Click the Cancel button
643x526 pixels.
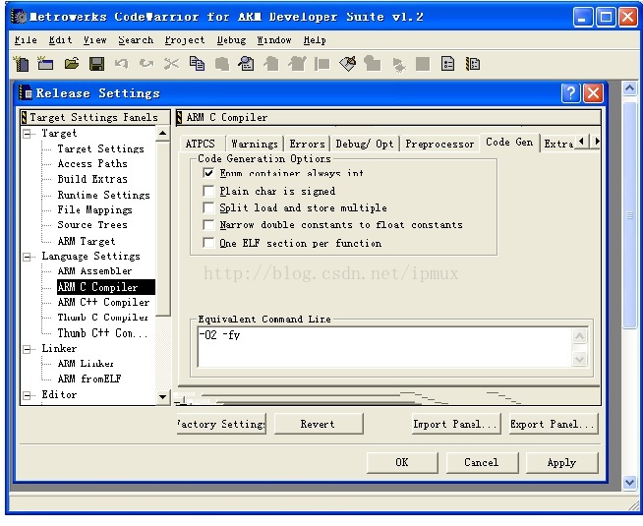(482, 462)
